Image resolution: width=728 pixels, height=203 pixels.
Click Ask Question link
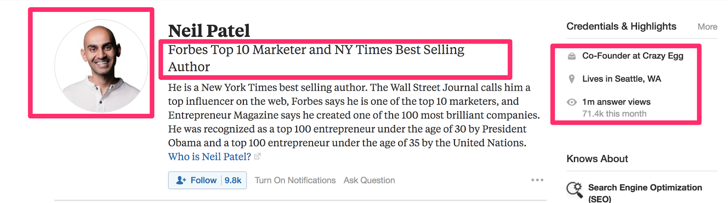click(369, 180)
